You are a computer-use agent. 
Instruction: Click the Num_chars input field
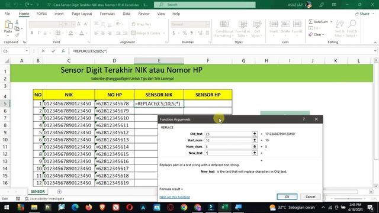(228, 147)
